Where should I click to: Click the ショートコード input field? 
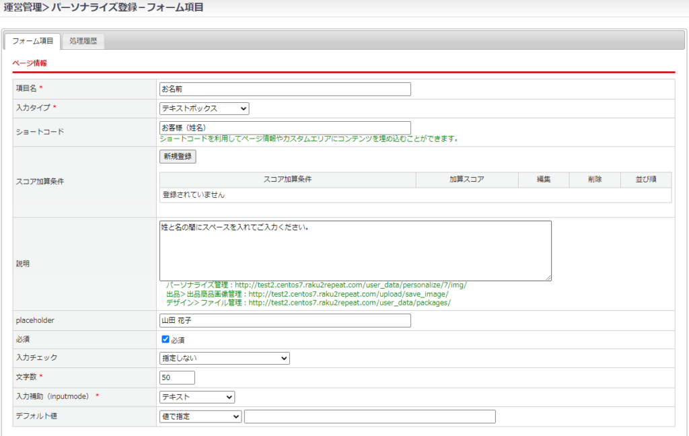click(285, 127)
